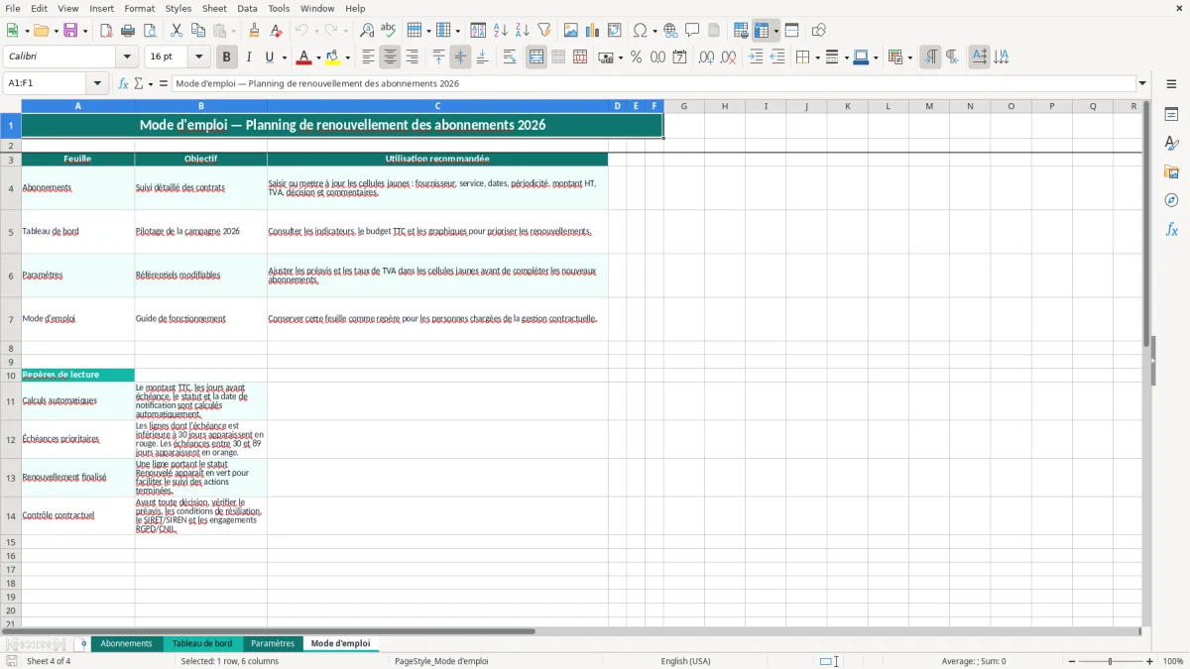This screenshot has width=1190, height=669.
Task: Click the zoom out minus button
Action: point(1070,661)
